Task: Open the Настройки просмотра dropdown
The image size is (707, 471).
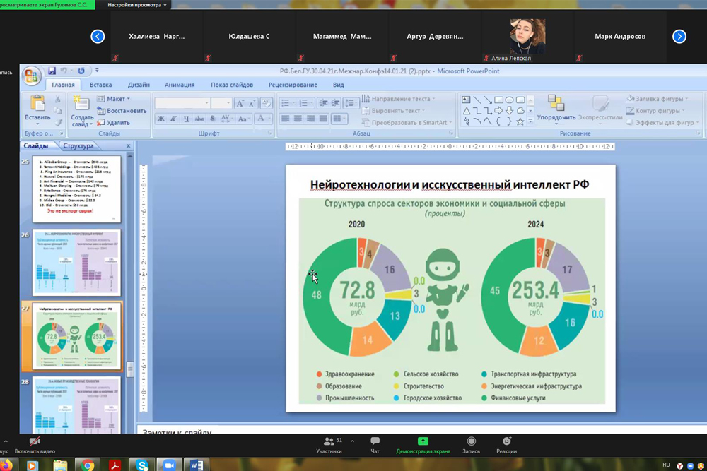Action: pos(137,5)
